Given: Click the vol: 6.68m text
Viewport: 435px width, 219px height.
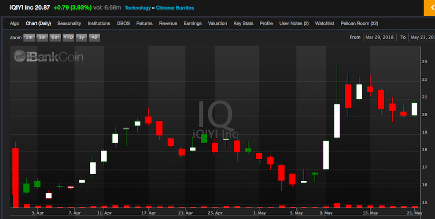Looking at the screenshot, I should click(x=107, y=8).
